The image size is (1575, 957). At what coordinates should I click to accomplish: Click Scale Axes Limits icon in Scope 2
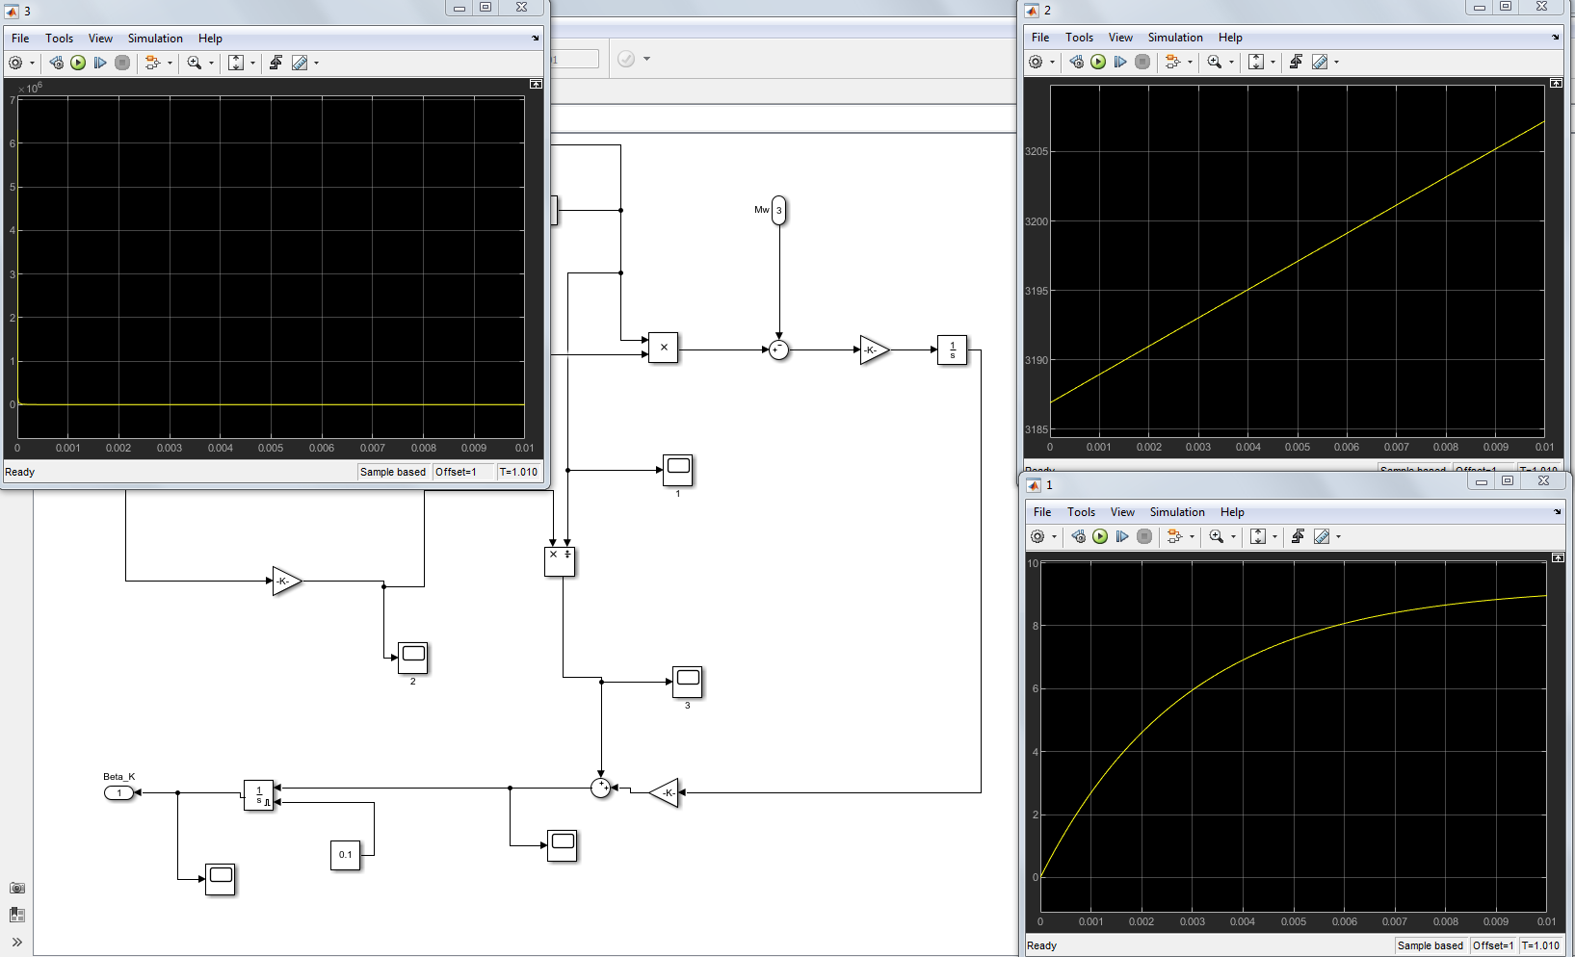[x=1256, y=62]
